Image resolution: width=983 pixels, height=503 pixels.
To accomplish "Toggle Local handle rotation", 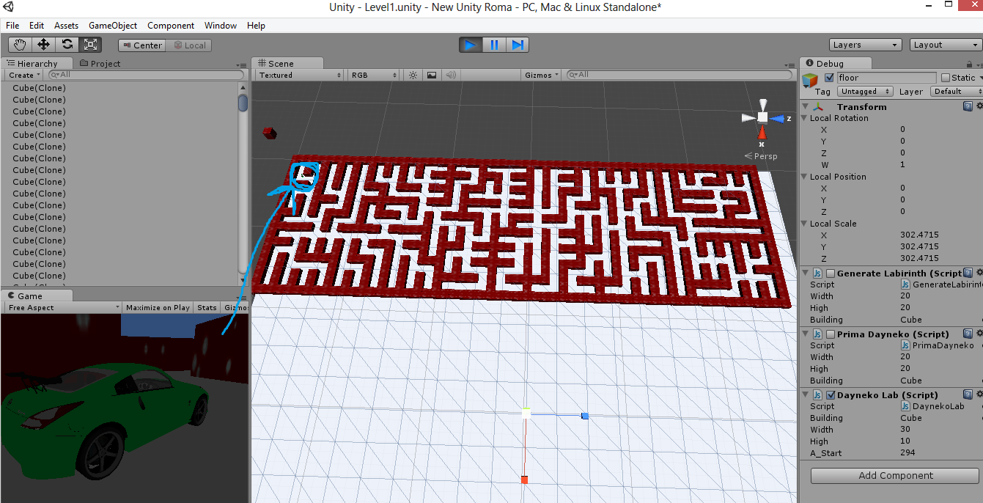I will (189, 45).
